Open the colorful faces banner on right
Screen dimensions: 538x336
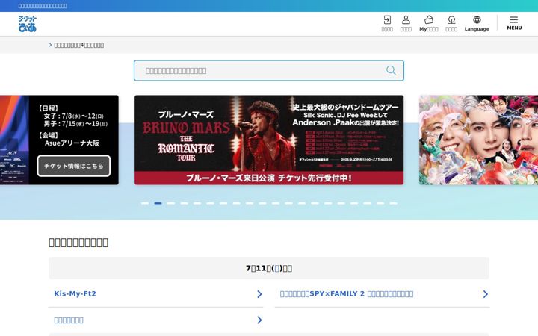(479, 140)
